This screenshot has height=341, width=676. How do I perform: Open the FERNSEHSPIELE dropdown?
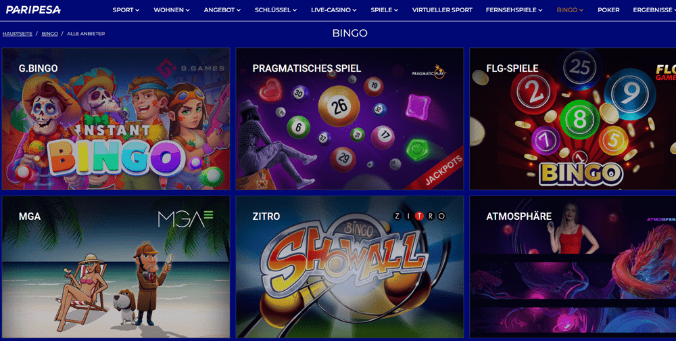514,9
